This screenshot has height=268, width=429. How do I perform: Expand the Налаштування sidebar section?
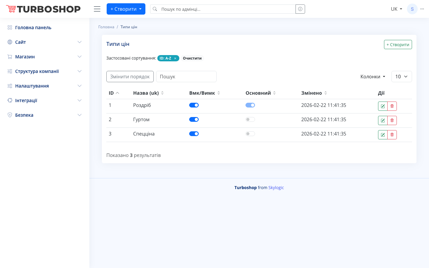click(45, 86)
